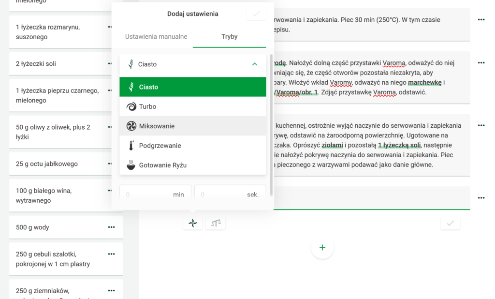Expand options for the 100 g białego wina ingredient
This screenshot has width=495, height=299.
[x=111, y=191]
